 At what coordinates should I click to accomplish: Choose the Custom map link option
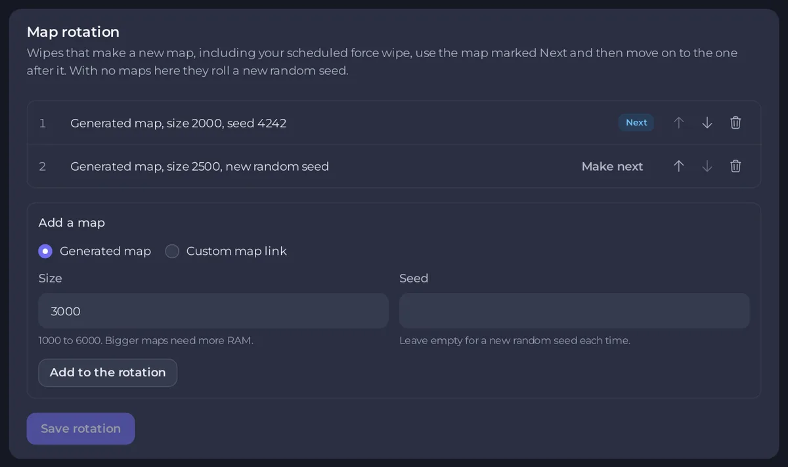tap(172, 251)
